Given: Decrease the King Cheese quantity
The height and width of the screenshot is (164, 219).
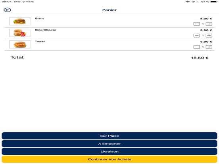Looking at the screenshot, I should click(x=197, y=35).
